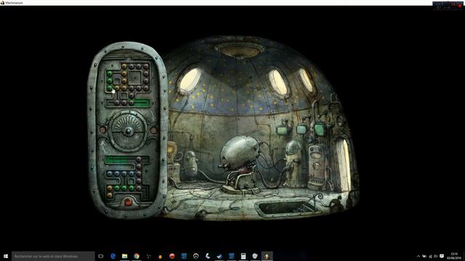Open Overwatch from the taskbar
This screenshot has width=465, height=261.
pyautogui.click(x=195, y=256)
